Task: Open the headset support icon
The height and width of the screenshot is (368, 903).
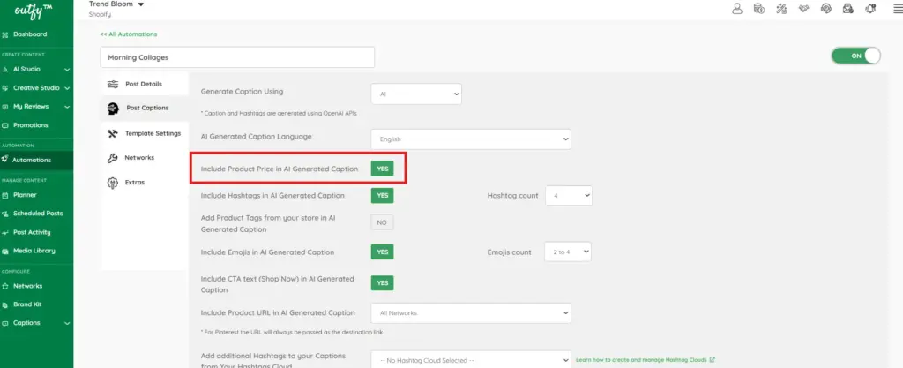Action: tap(825, 8)
